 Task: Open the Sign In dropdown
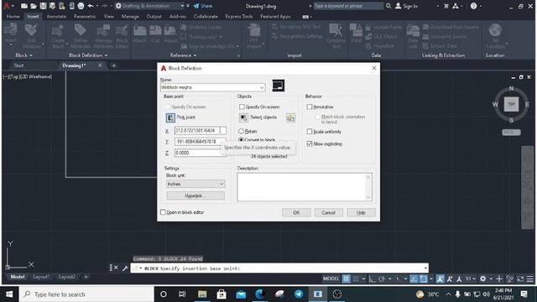click(x=437, y=6)
